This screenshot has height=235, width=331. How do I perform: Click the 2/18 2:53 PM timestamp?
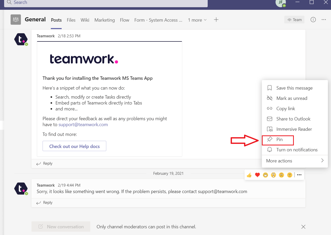point(69,36)
